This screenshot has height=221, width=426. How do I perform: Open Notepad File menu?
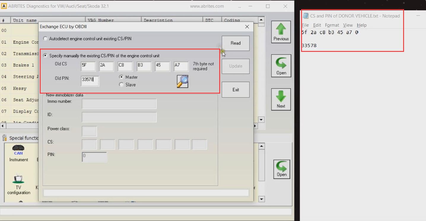(x=305, y=25)
